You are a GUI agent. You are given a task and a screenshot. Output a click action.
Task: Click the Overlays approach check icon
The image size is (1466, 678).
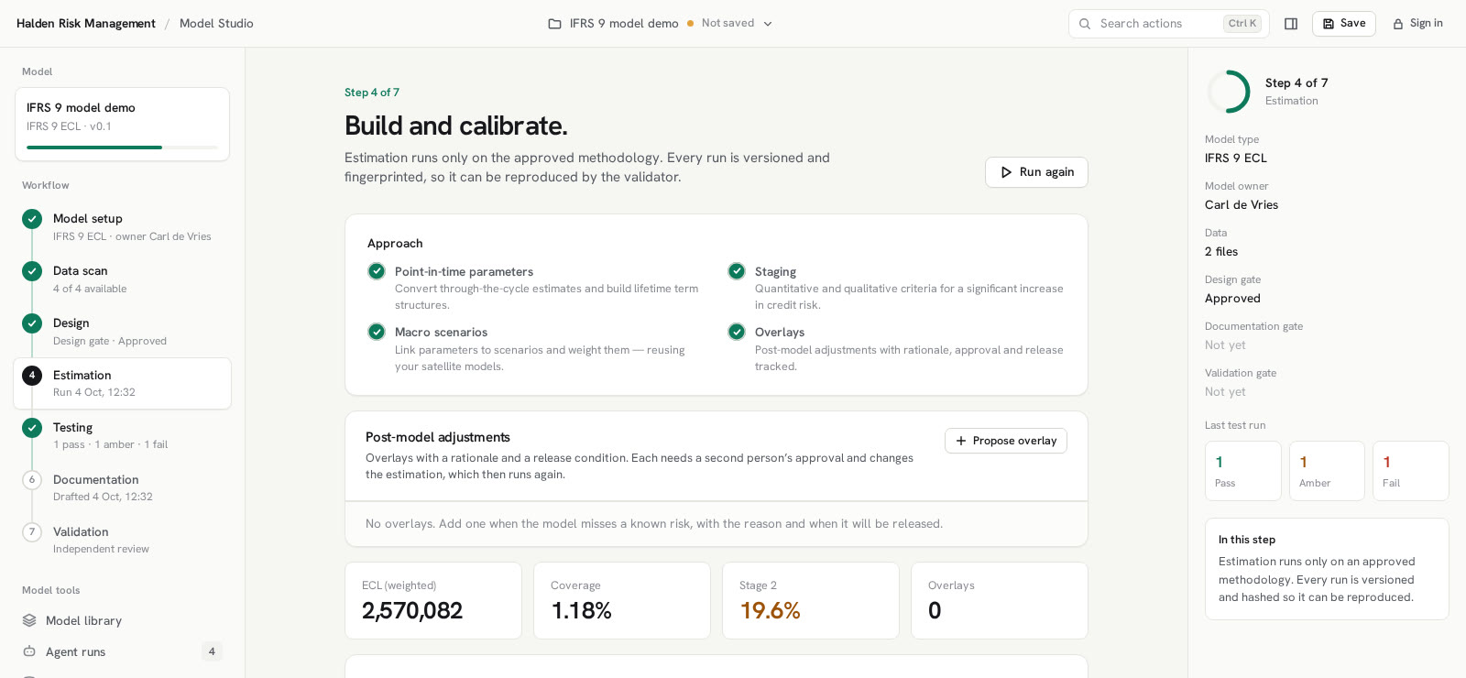tap(737, 332)
